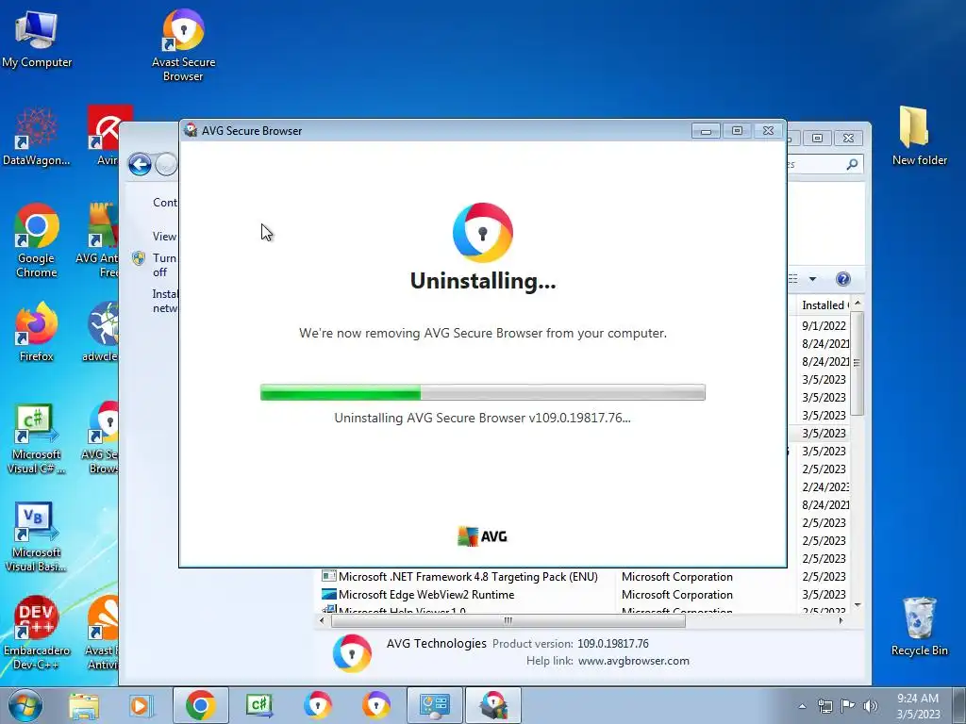966x724 pixels.
Task: Switch to Visual C# taskbar item
Action: [x=258, y=705]
